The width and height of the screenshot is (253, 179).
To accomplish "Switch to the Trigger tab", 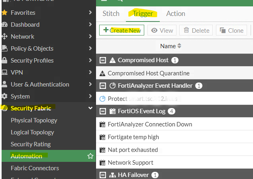I will pyautogui.click(x=143, y=14).
